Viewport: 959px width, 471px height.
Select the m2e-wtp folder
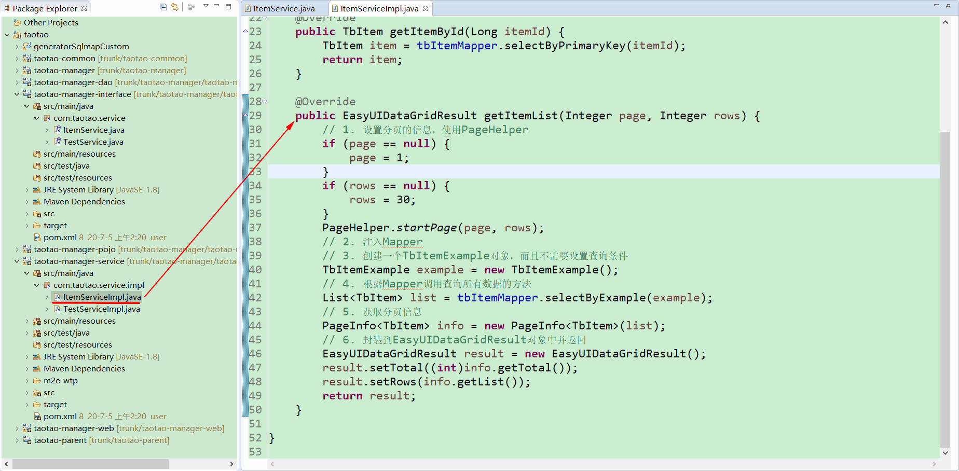[x=60, y=380]
